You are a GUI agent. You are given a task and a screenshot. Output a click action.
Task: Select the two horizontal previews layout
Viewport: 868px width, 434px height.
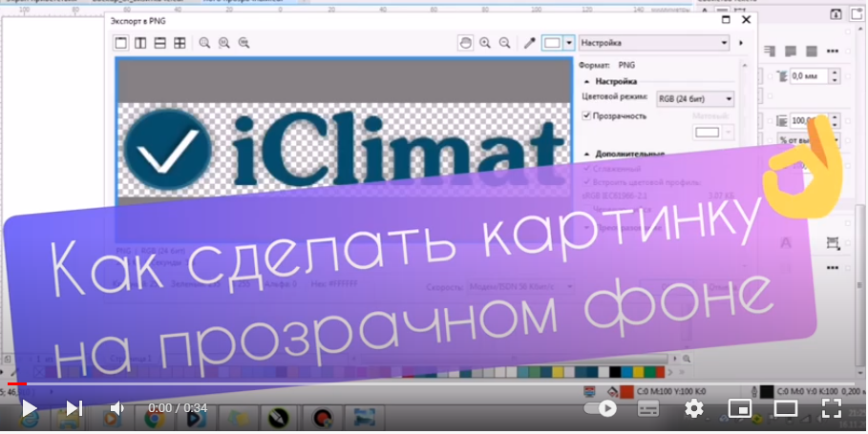pos(160,43)
